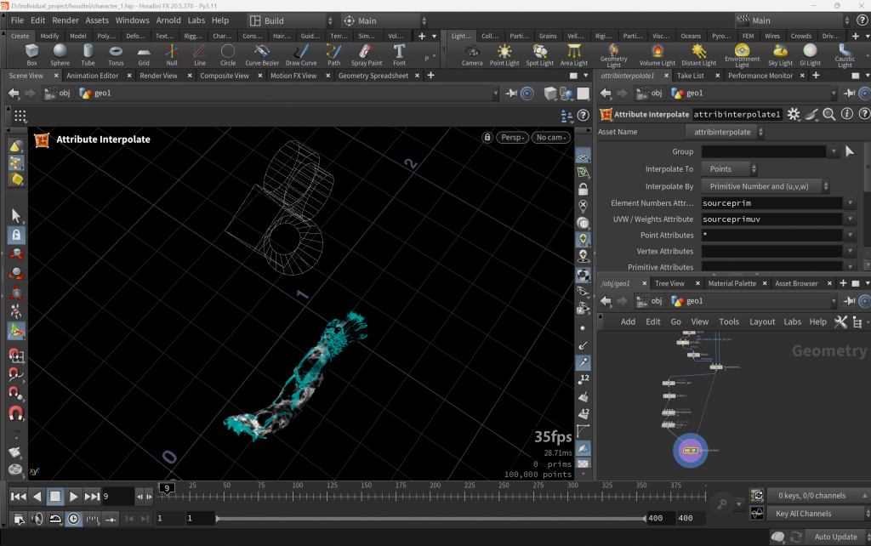Open parameter gear settings menu
The width and height of the screenshot is (871, 546).
794,114
